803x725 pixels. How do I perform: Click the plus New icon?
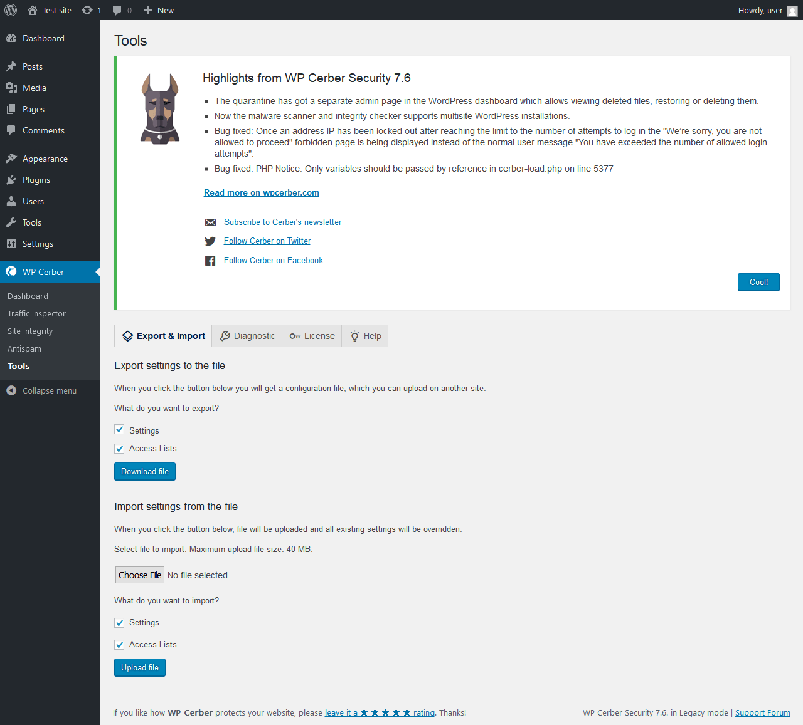point(147,10)
